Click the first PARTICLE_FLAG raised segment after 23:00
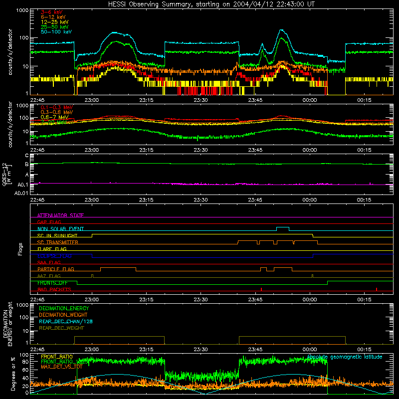This screenshot has width=399, height=399. (x=118, y=268)
